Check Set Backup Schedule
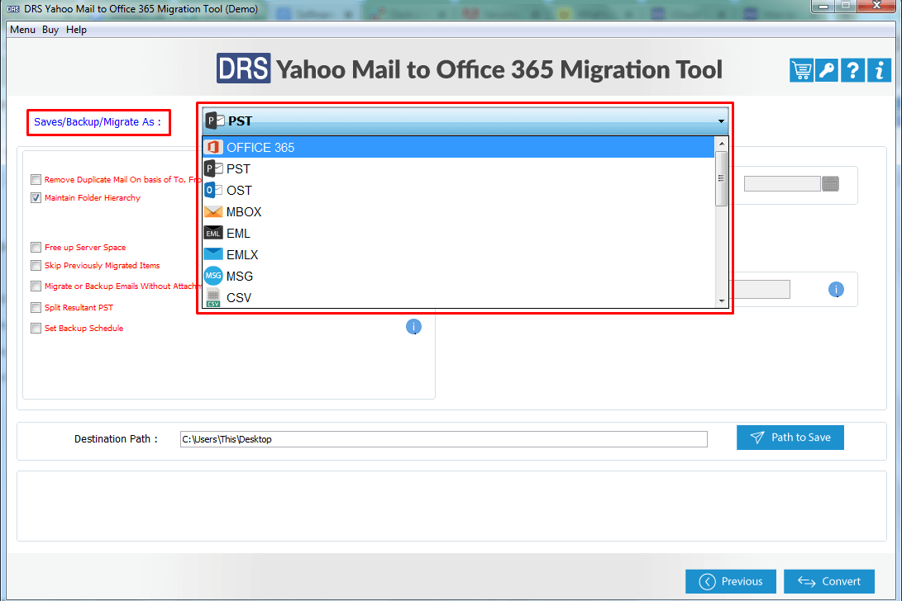This screenshot has height=601, width=902. click(36, 328)
